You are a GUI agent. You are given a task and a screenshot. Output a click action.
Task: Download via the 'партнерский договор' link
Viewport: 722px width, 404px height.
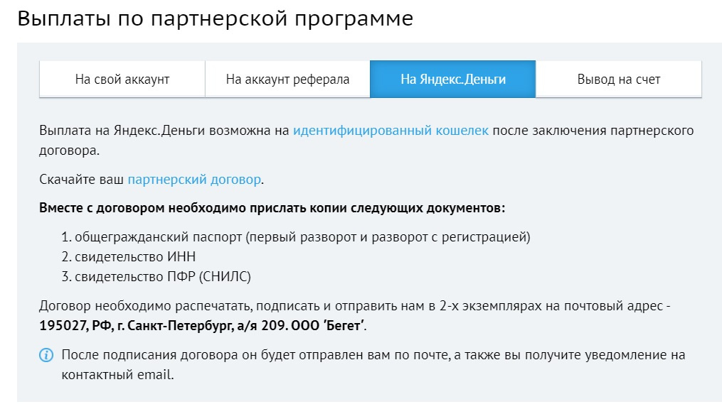(x=194, y=180)
